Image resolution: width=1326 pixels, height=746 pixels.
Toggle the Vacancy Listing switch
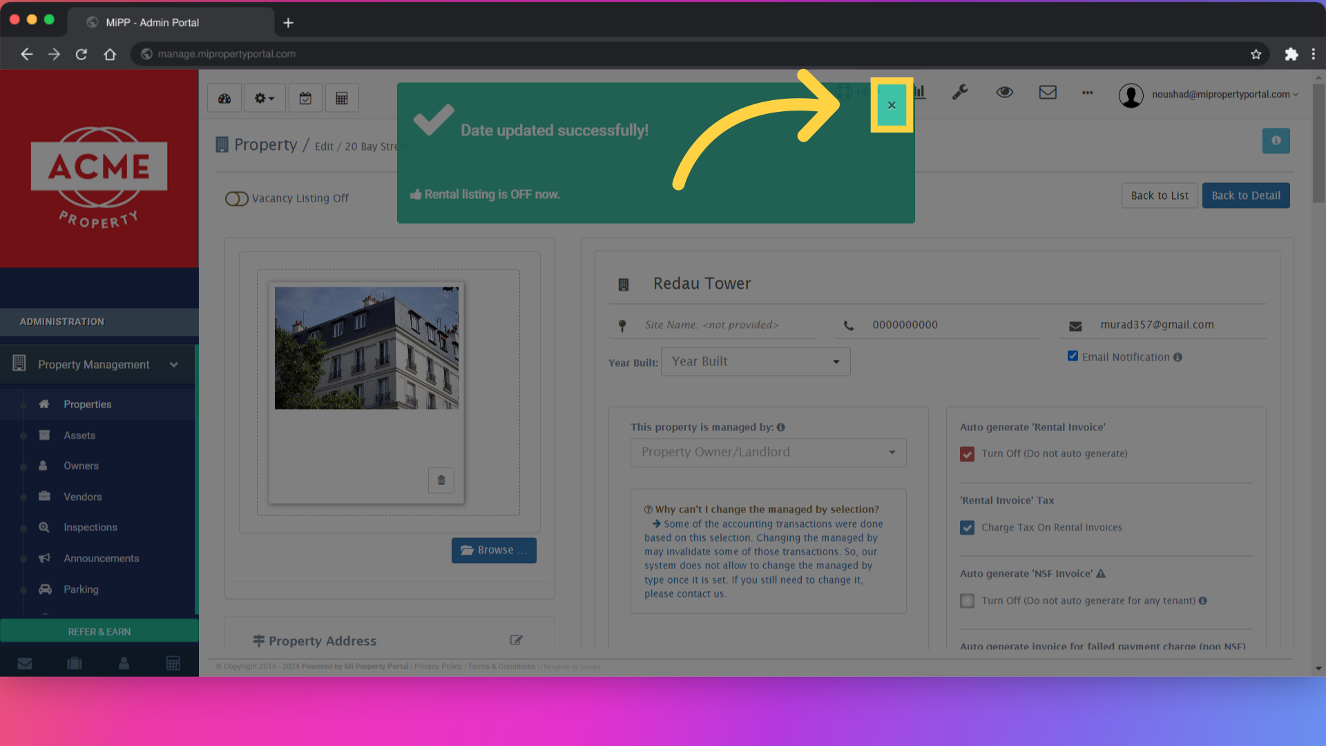(x=237, y=199)
